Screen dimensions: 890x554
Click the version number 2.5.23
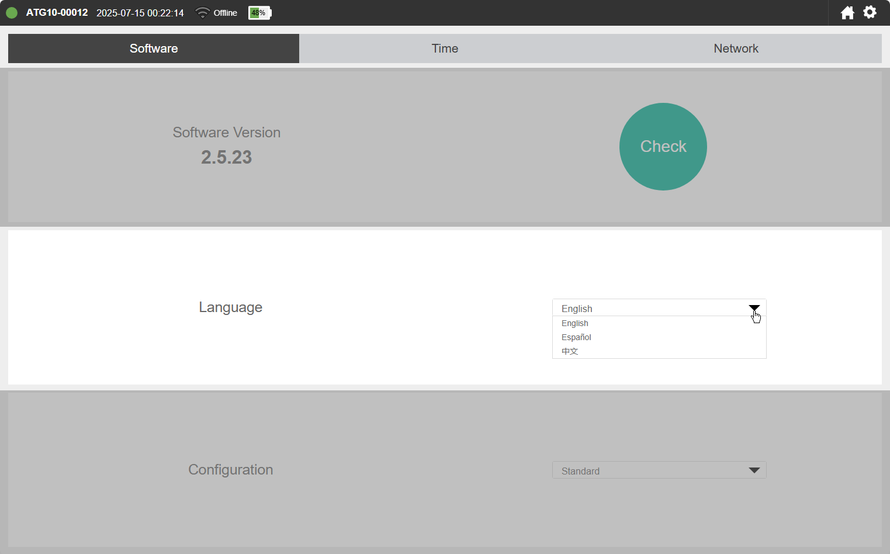point(226,157)
